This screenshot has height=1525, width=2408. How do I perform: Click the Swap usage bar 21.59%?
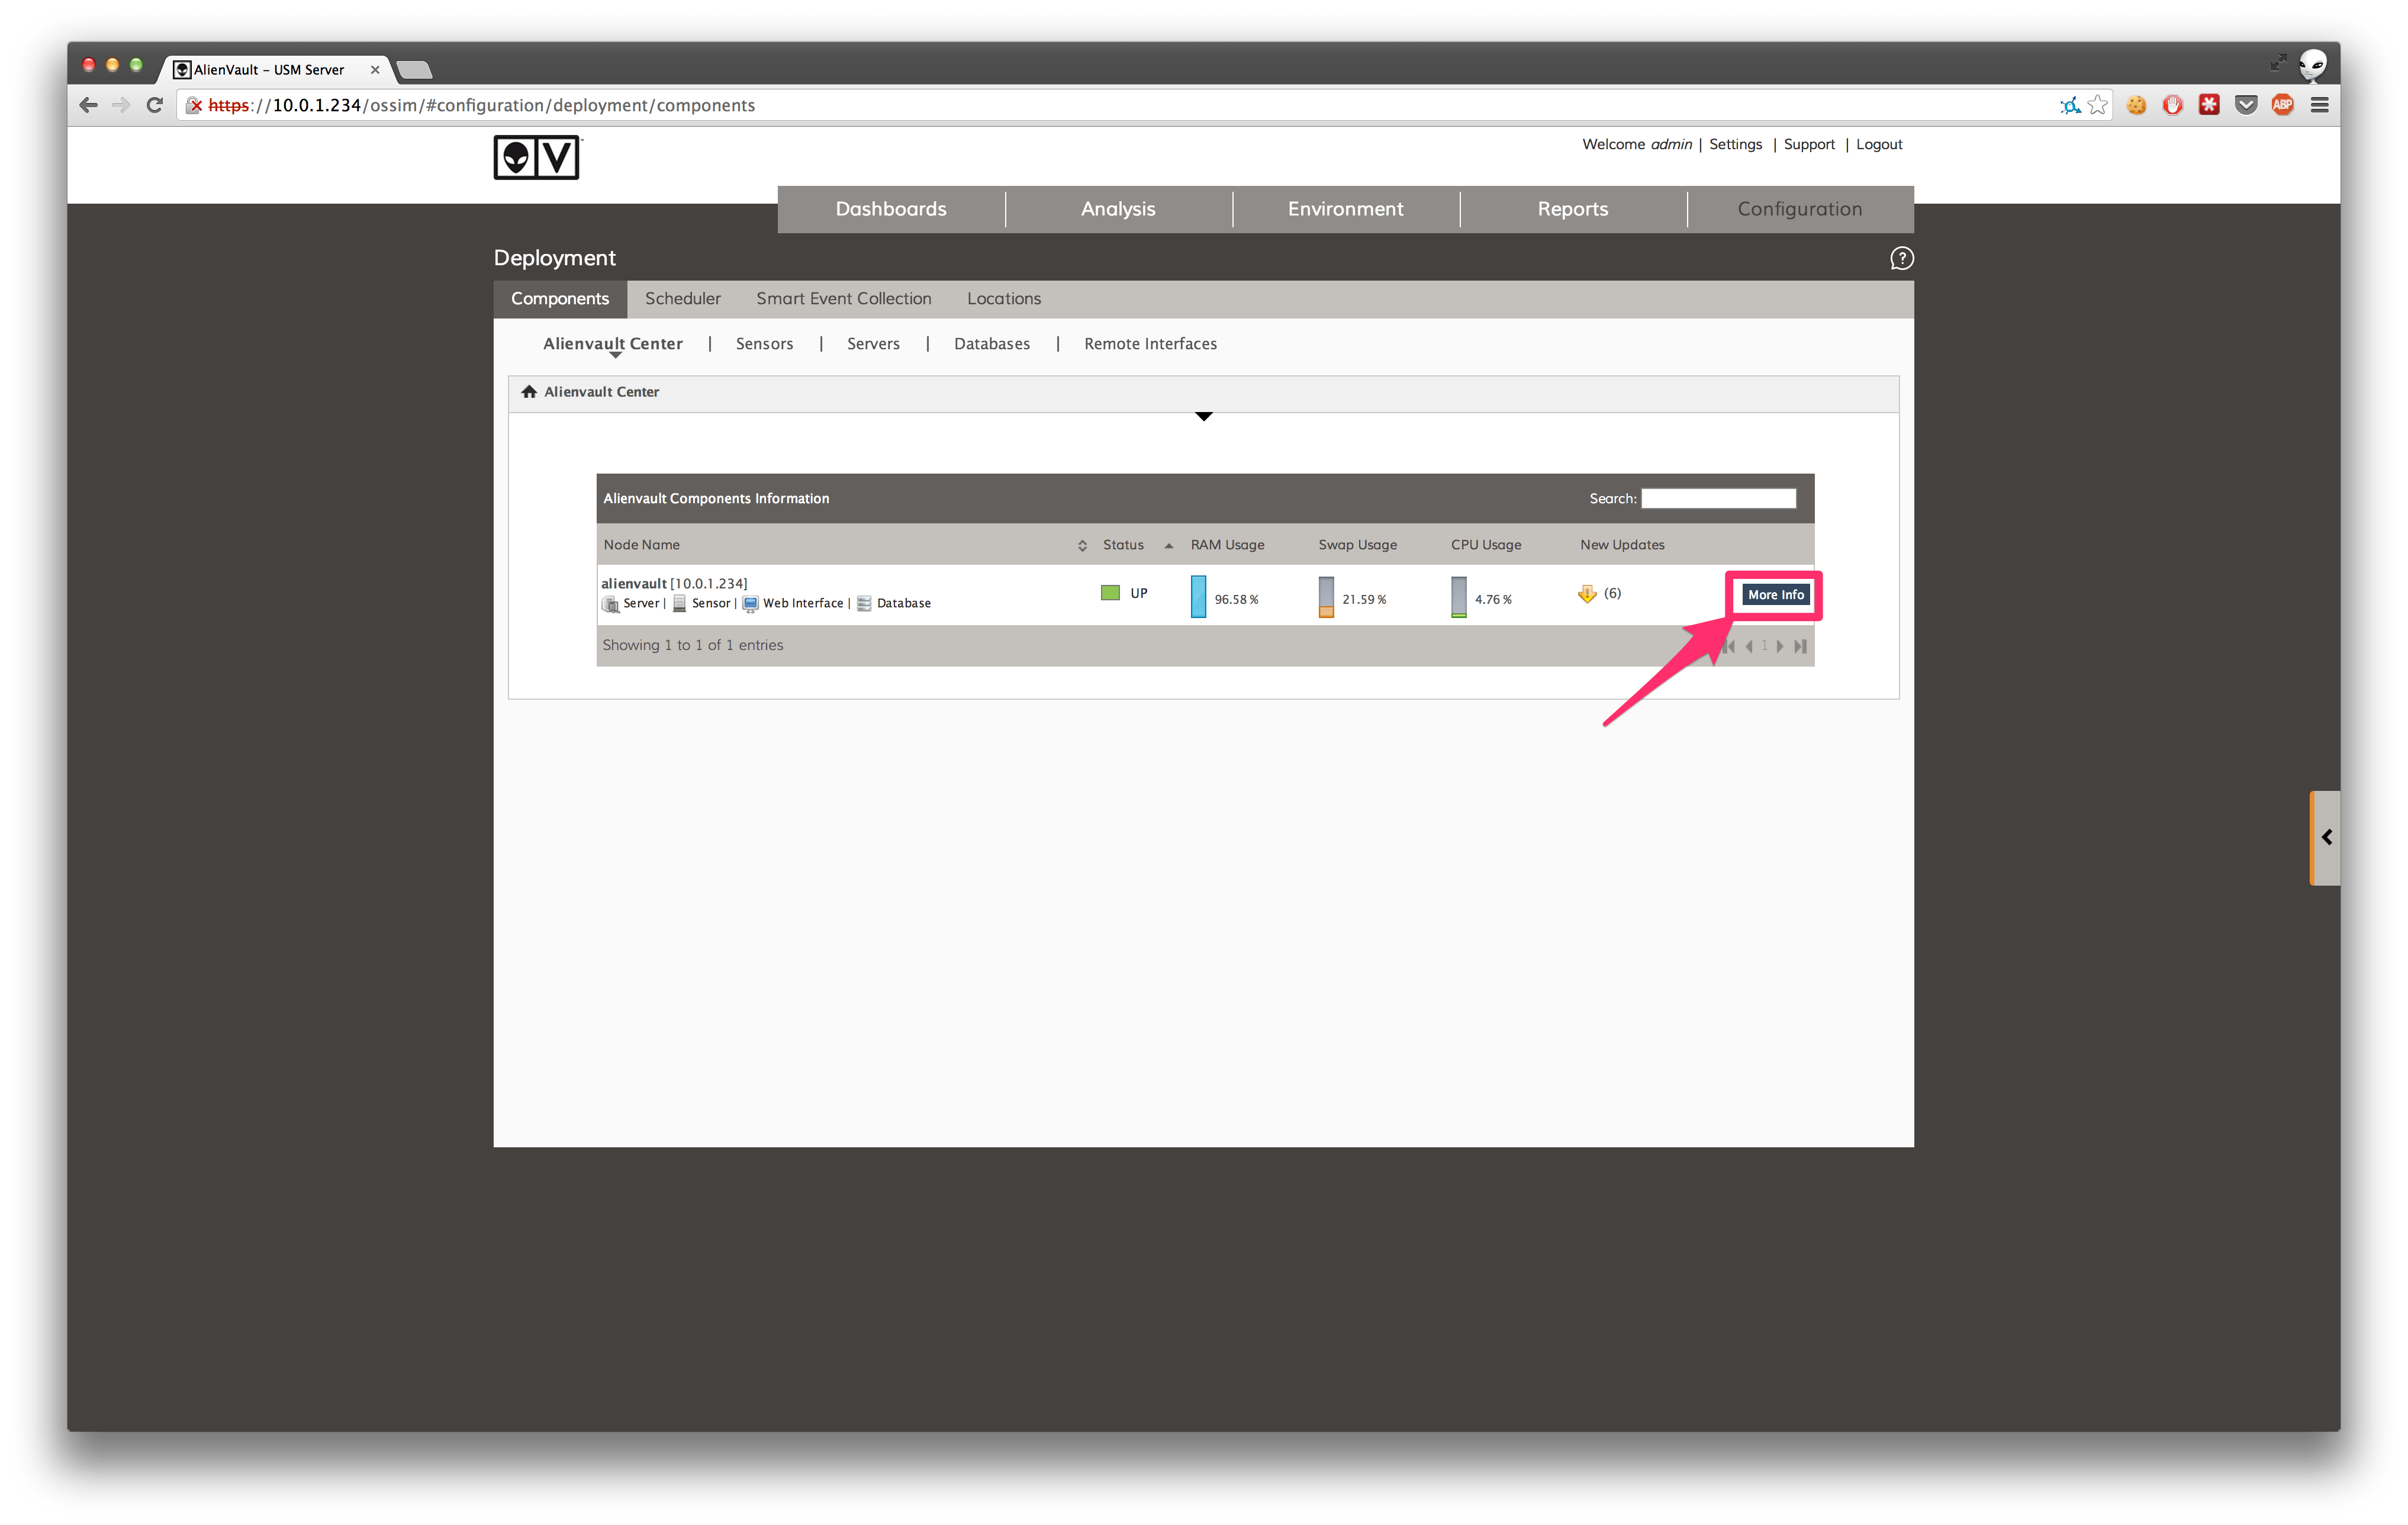click(1326, 597)
